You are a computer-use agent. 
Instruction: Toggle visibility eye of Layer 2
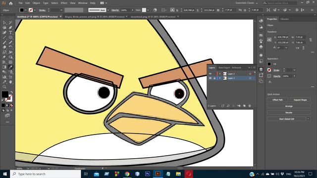(x=210, y=74)
